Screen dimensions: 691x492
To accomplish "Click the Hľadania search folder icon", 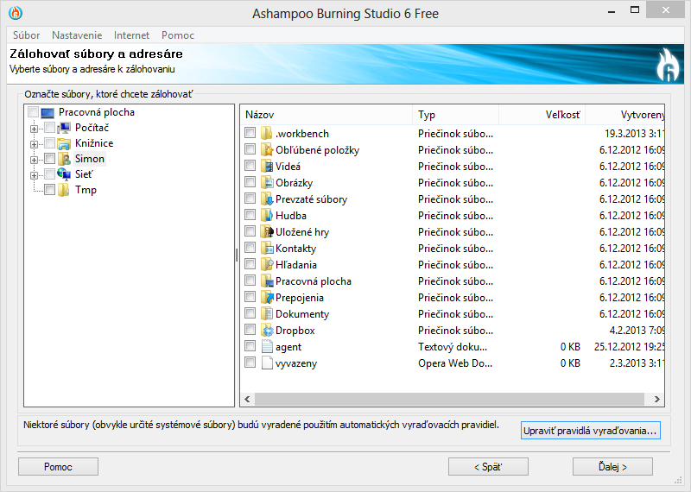I will click(267, 265).
